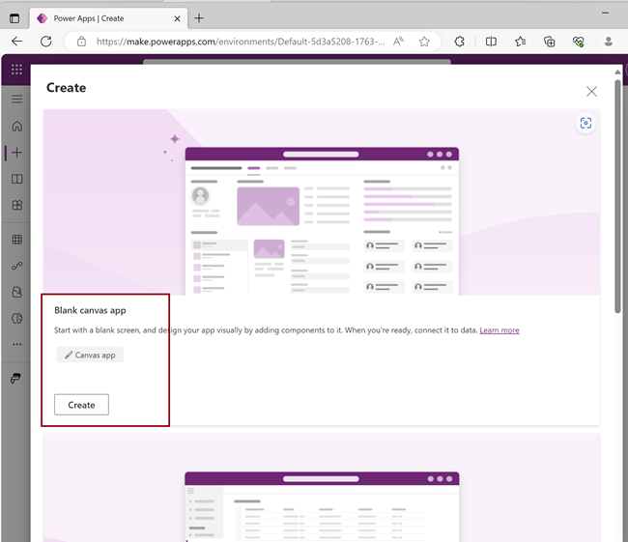This screenshot has width=628, height=542.
Task: Add page to favorites star icon
Action: pyautogui.click(x=424, y=42)
